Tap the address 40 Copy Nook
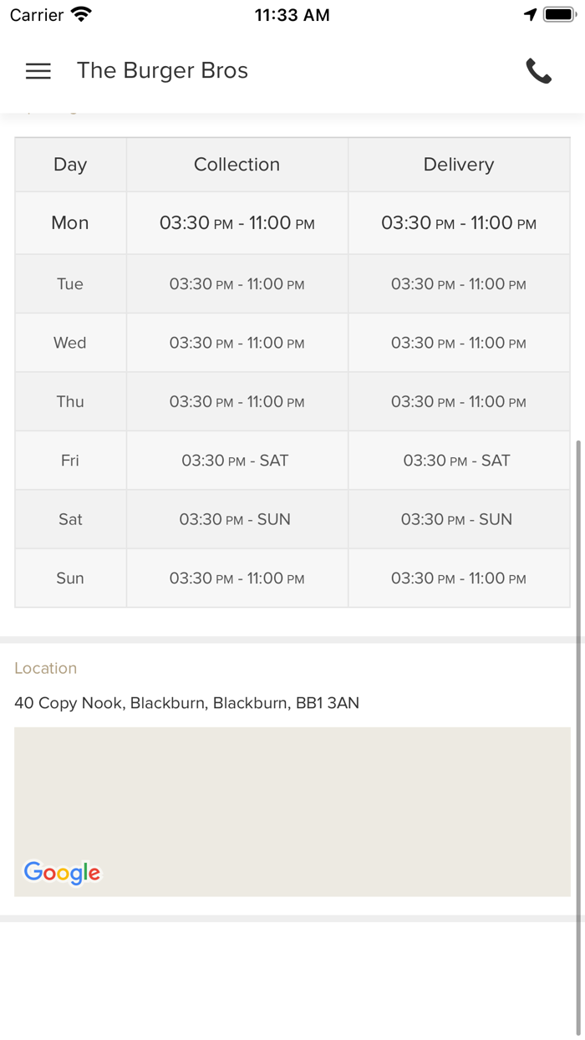 [x=186, y=703]
